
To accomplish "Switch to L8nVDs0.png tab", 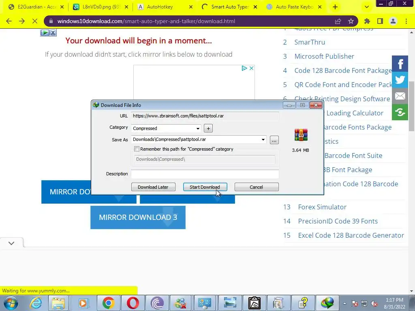I will coord(101,7).
